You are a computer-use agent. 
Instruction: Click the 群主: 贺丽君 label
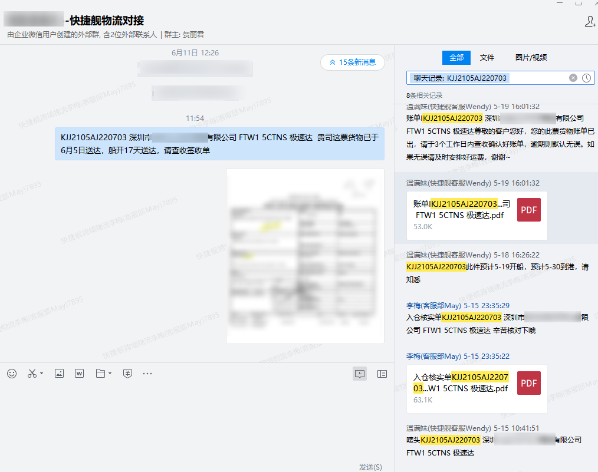click(x=184, y=35)
